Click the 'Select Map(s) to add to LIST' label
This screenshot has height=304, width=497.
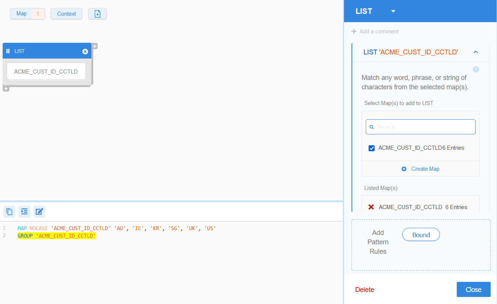coord(399,103)
